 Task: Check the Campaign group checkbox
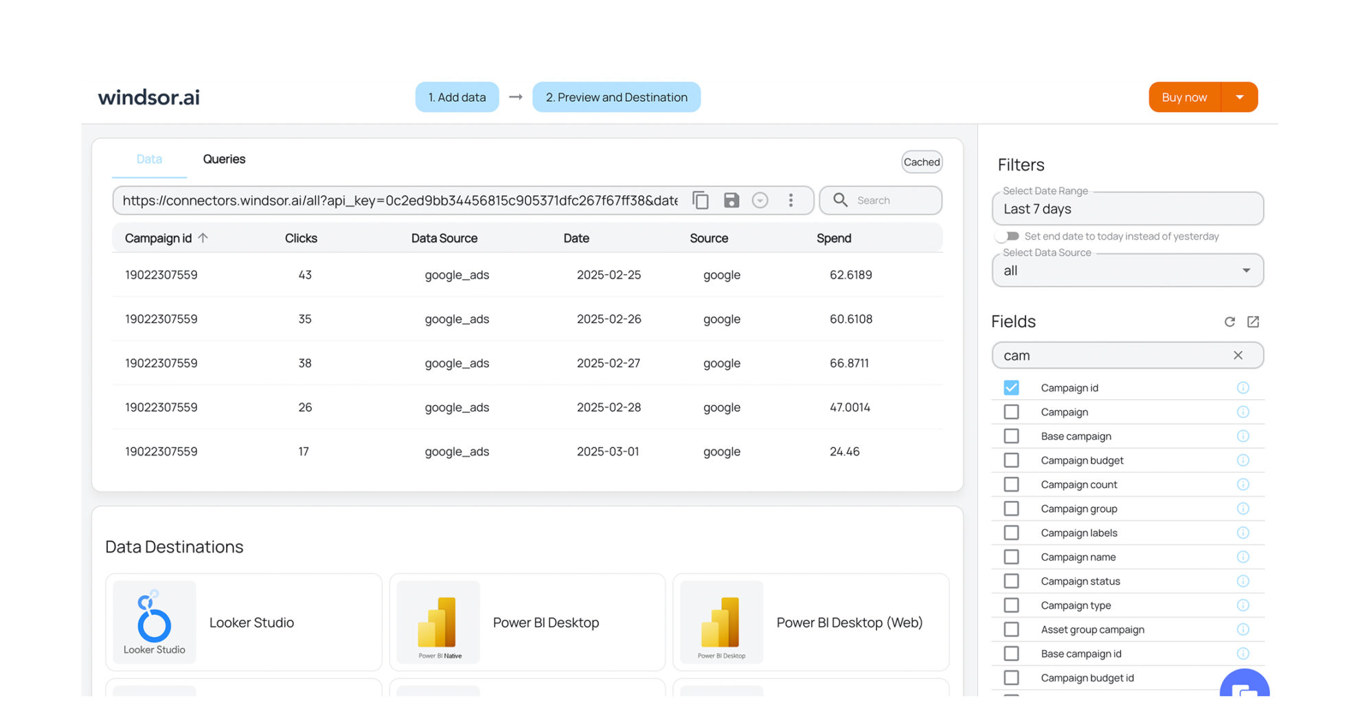pos(1011,508)
